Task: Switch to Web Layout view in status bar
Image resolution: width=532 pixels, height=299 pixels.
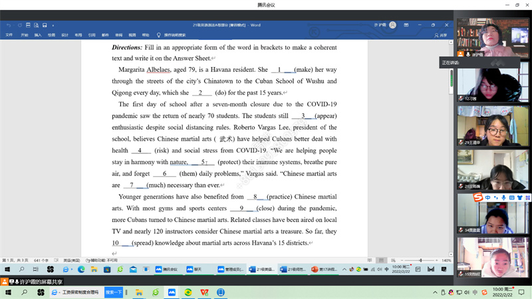Action: pyautogui.click(x=393, y=260)
